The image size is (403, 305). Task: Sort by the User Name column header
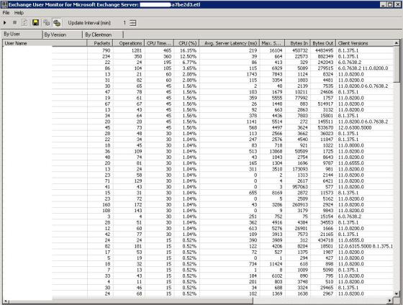pos(45,43)
